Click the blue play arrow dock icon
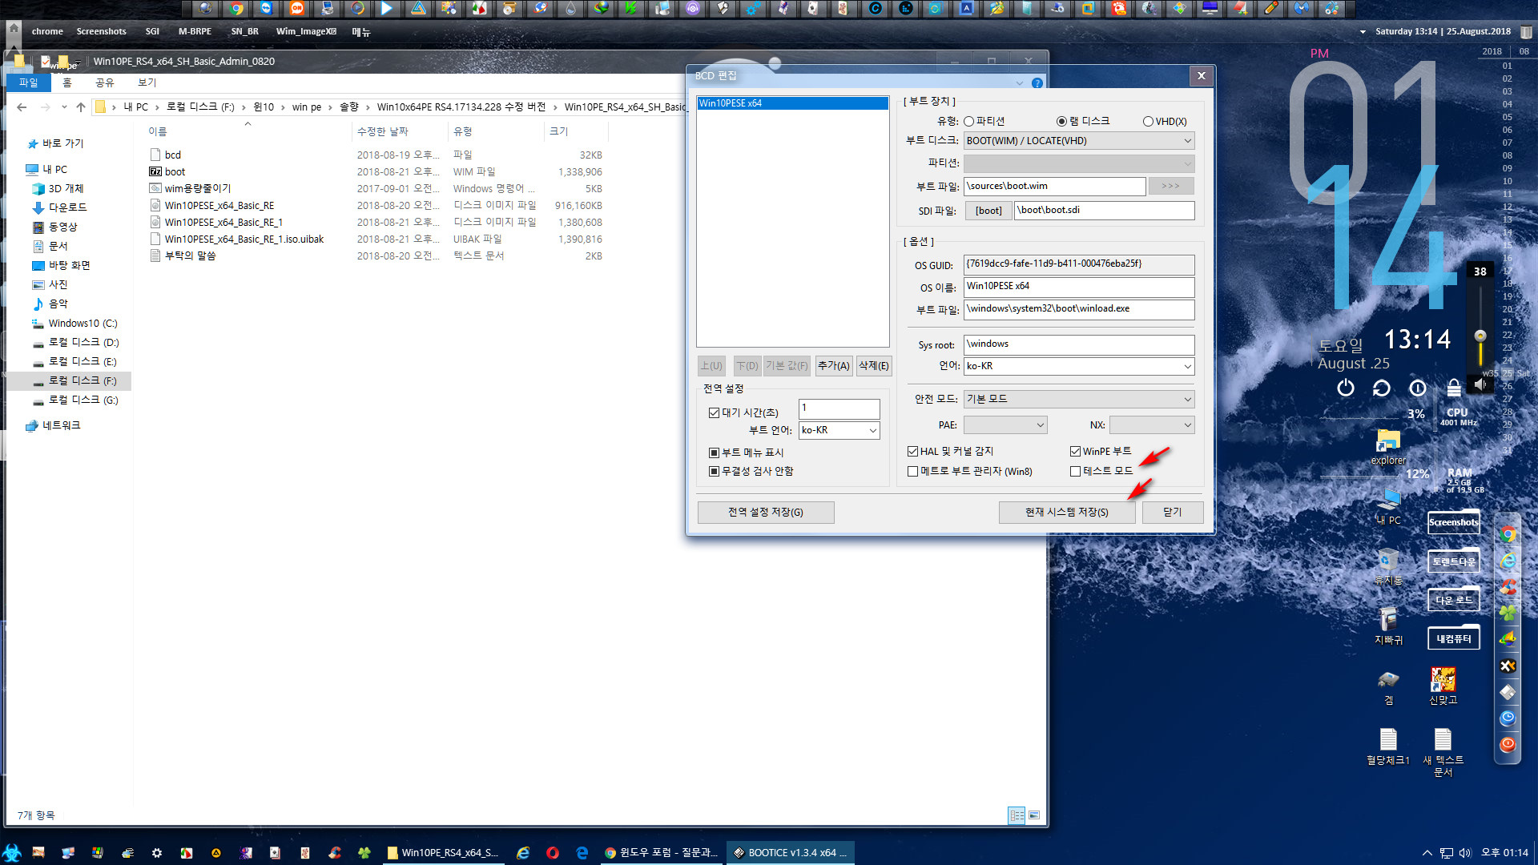 pos(388,9)
